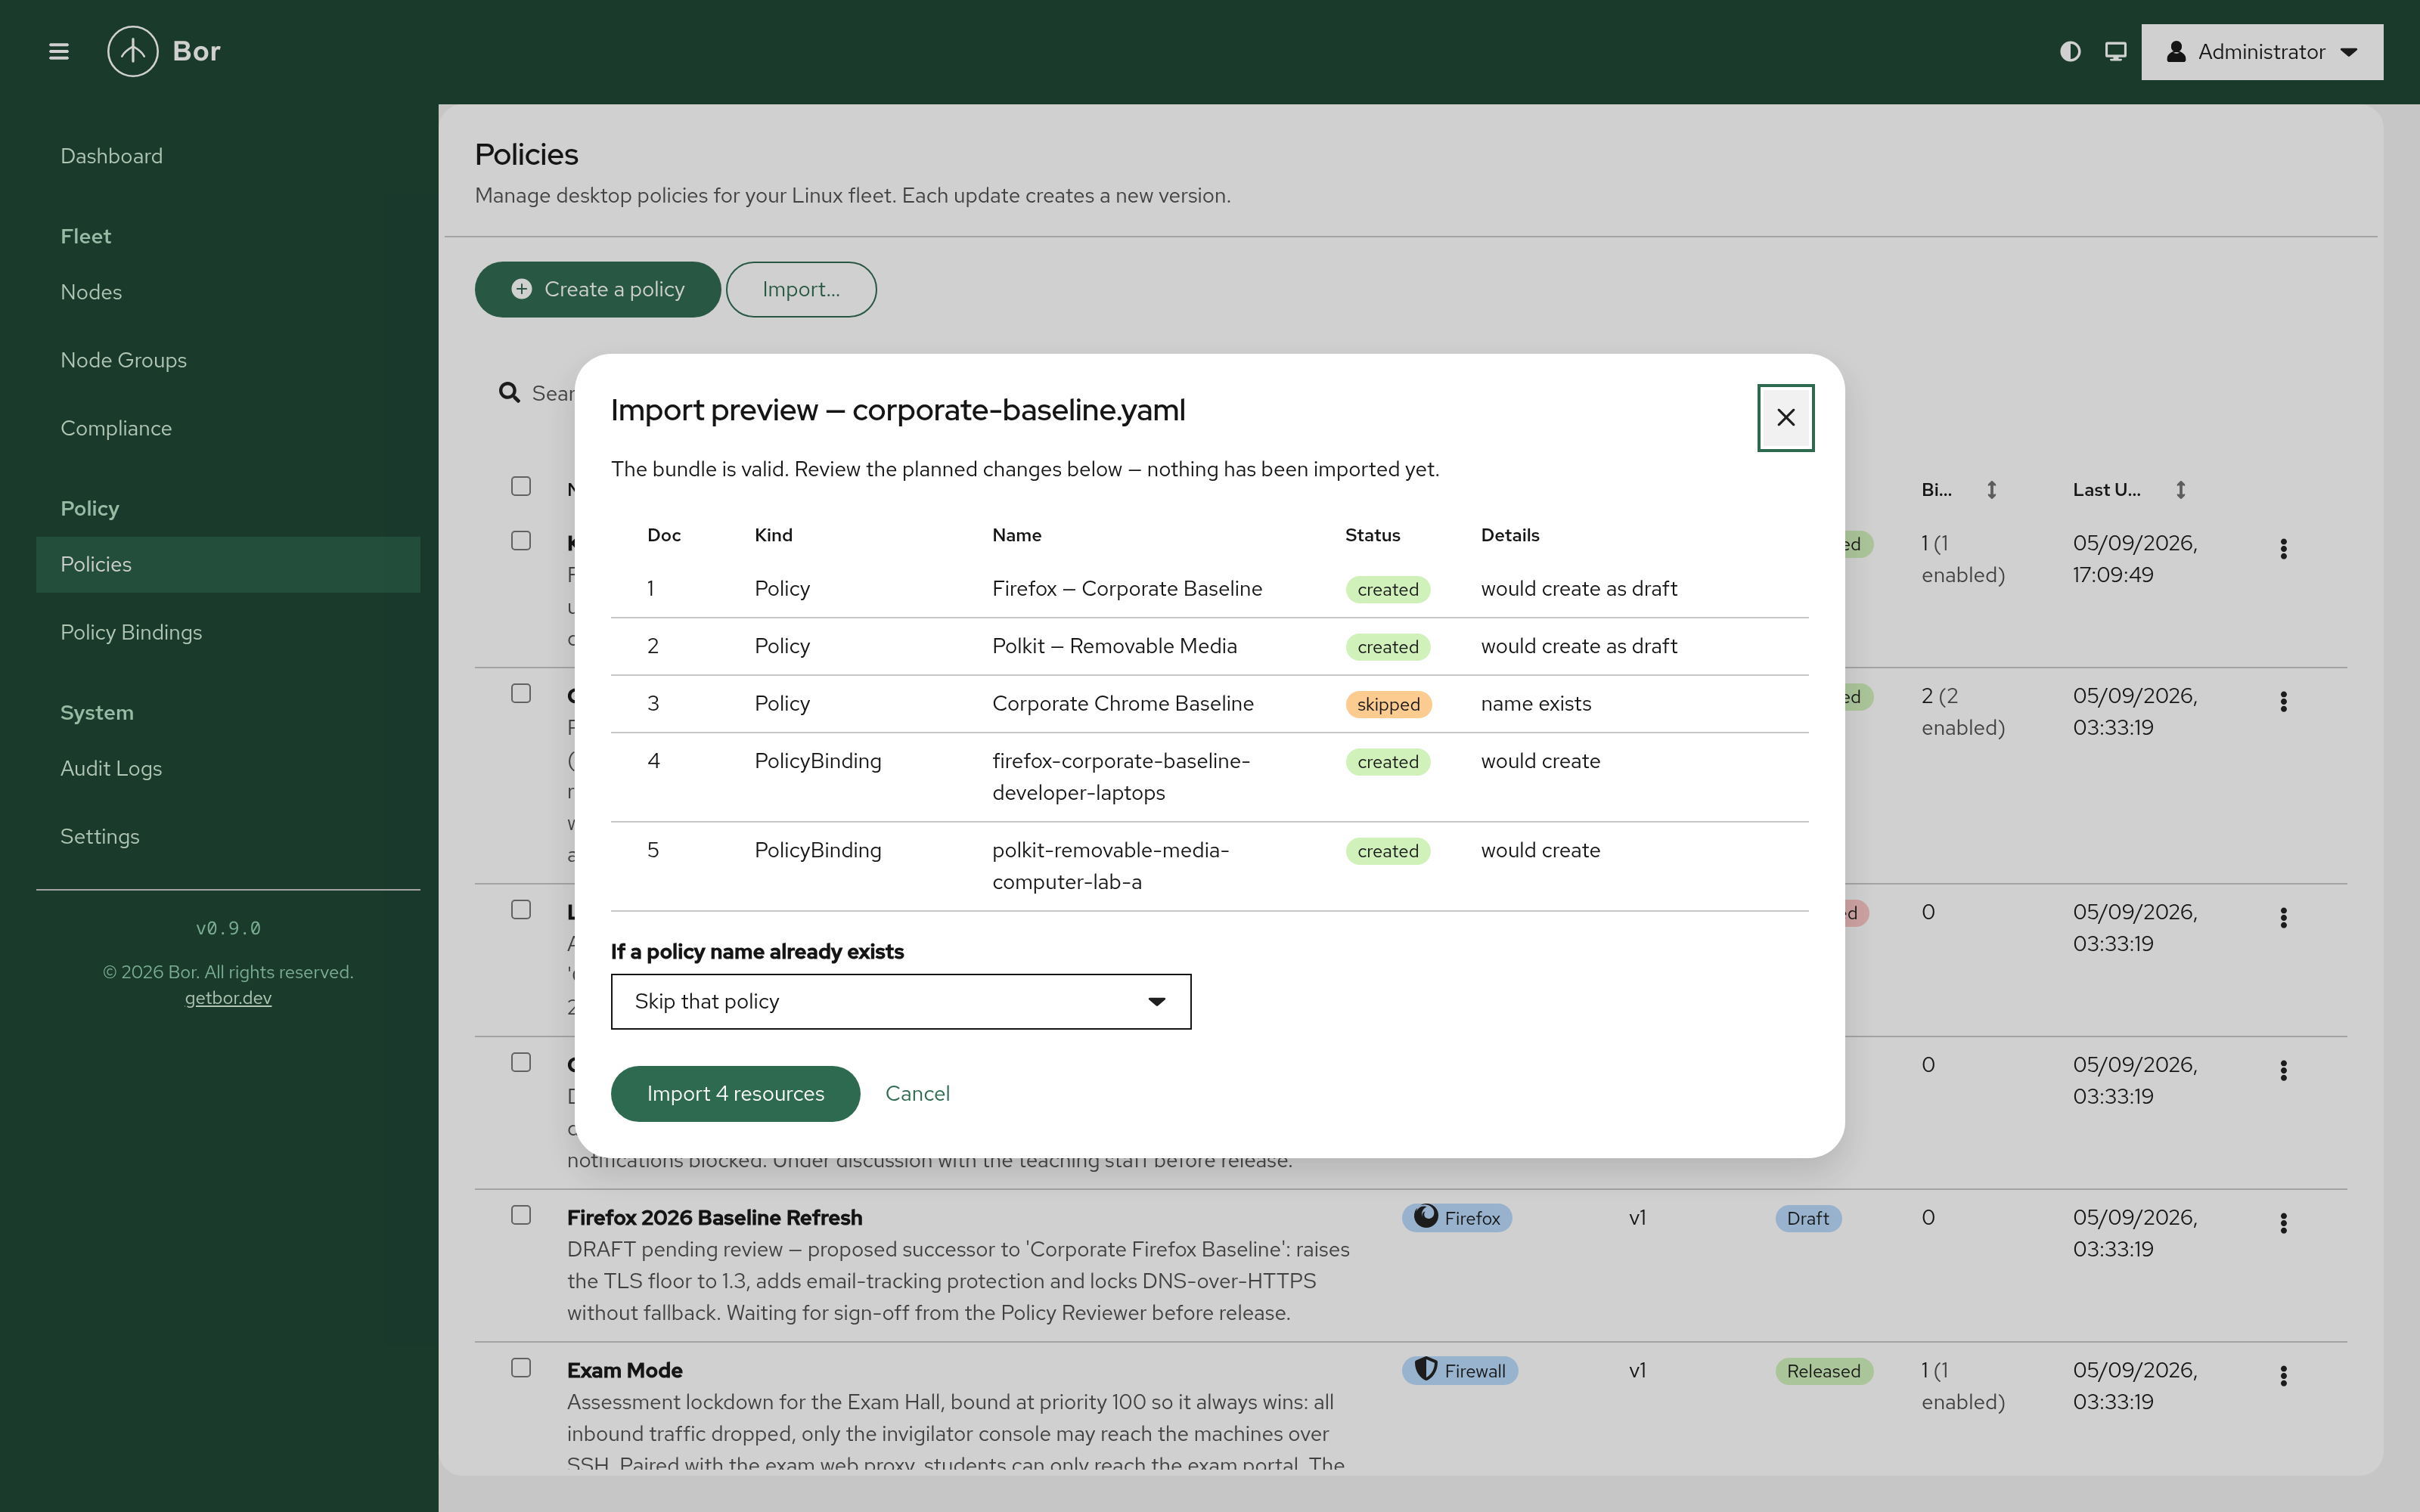Switch theme with the contrast icon
The height and width of the screenshot is (1512, 2420).
click(x=2070, y=51)
